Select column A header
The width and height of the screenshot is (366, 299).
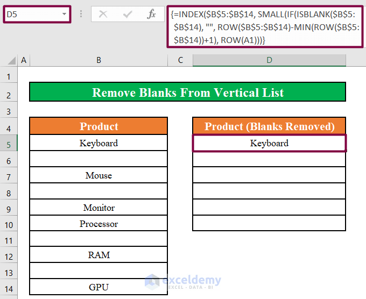point(24,60)
